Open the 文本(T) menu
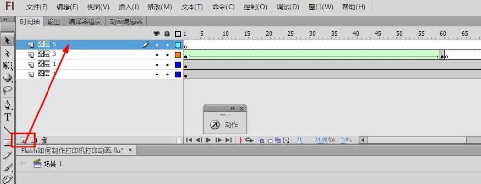The height and width of the screenshot is (184, 481). tap(192, 7)
